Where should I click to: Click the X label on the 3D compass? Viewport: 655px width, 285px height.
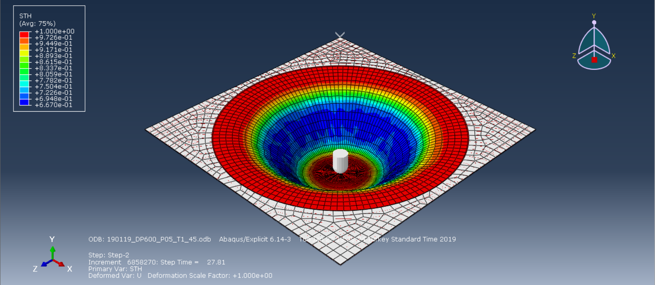tap(613, 56)
